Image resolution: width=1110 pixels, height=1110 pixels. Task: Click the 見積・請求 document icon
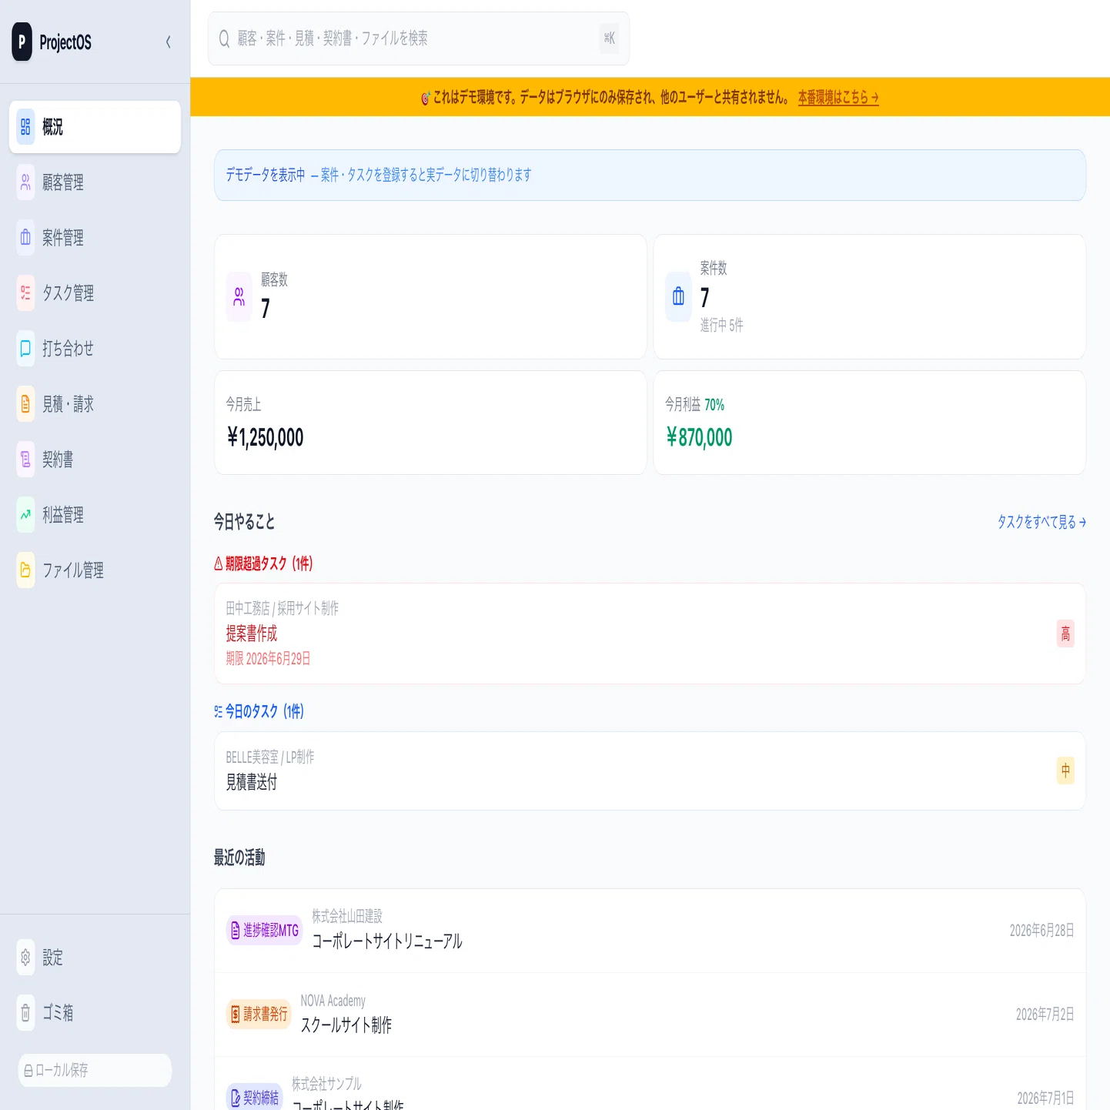tap(25, 404)
